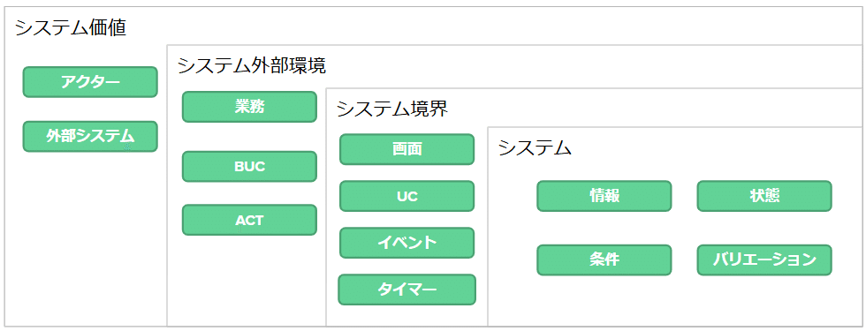Screen dimensions: 866x331
Task: Click the システム境界 heading
Action: [392, 109]
